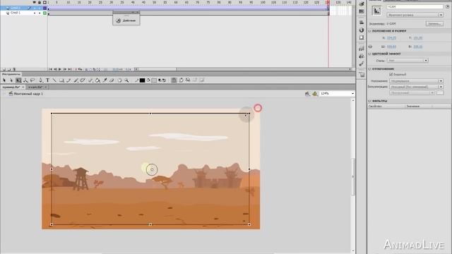452x254 pixels.
Task: Collapse the Color Effect section
Action: pos(370,54)
